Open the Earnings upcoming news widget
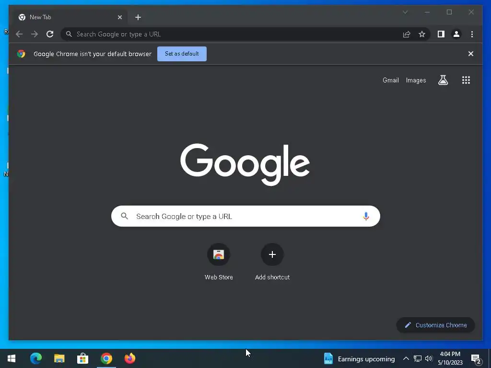This screenshot has width=491, height=368. click(360, 358)
